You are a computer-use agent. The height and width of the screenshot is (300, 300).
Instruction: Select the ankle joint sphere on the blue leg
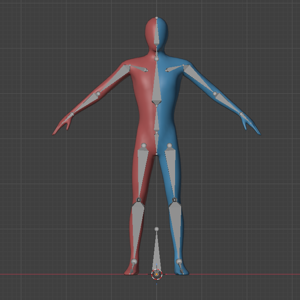179,261
